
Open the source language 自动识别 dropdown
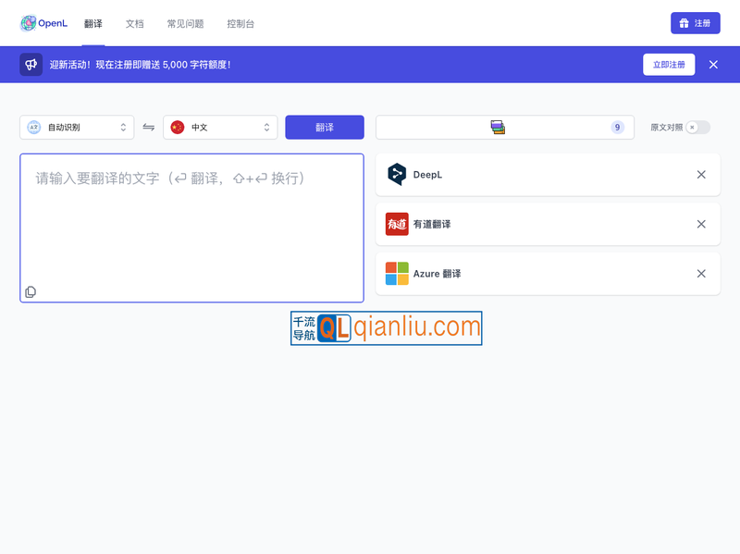[x=77, y=127]
